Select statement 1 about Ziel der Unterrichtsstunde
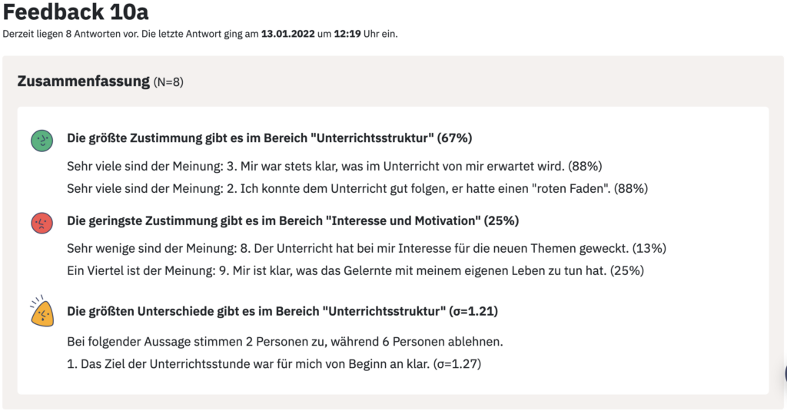Viewport: 787px width, 414px height. (274, 364)
